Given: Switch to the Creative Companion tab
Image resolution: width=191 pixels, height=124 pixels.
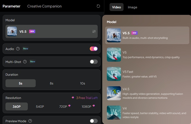Looking at the screenshot, I should (44, 6).
